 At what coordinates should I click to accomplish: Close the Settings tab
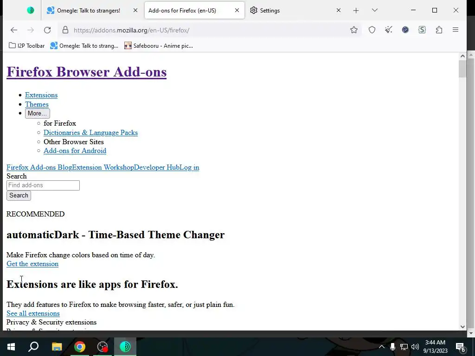click(x=338, y=11)
